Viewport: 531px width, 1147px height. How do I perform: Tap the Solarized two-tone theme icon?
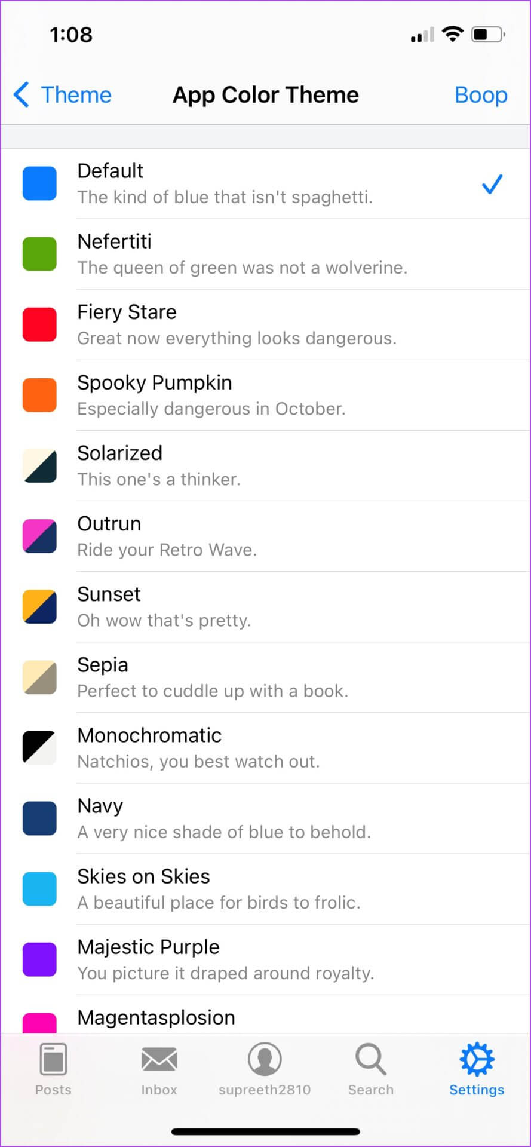39,466
